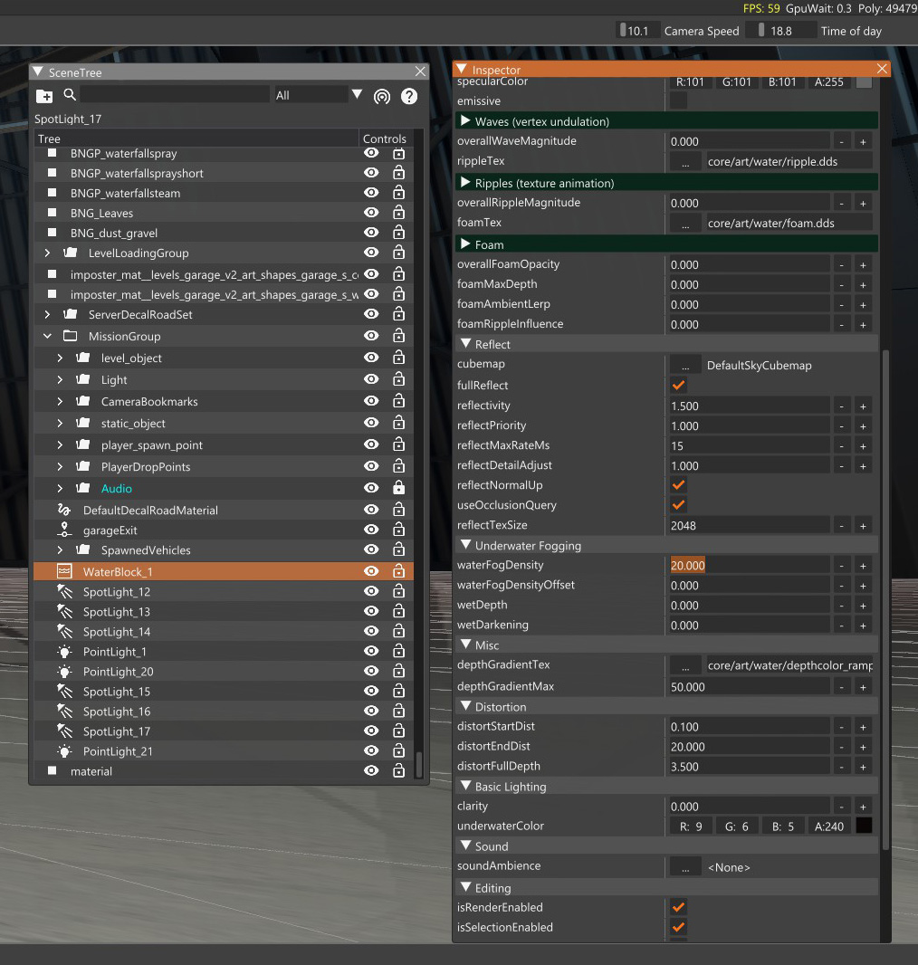Click the Time of day slider
The image size is (918, 965).
(x=780, y=30)
